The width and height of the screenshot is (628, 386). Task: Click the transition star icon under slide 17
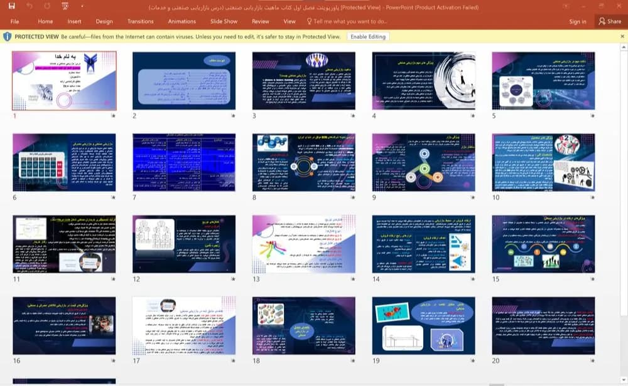233,360
